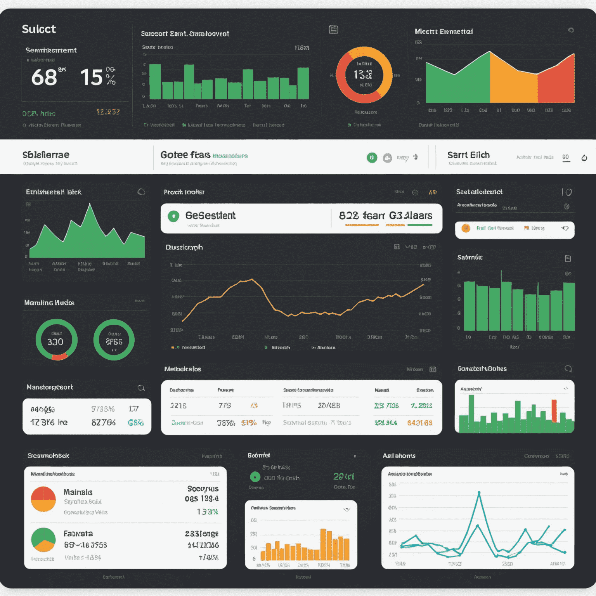This screenshot has height=596, width=596.
Task: Click the rightmost icon in the Dustlcrcjh header
Action: point(430,247)
